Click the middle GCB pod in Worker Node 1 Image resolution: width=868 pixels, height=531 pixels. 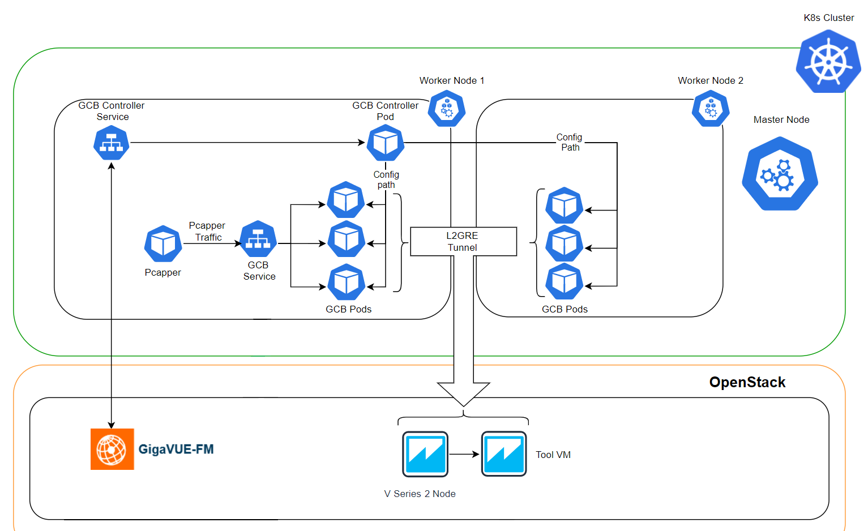pyautogui.click(x=347, y=239)
